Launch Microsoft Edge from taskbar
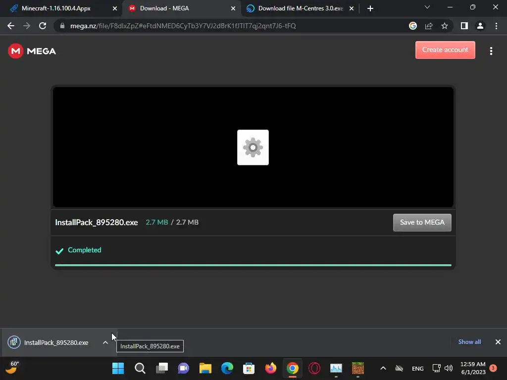Screen dimensions: 507x380 point(227,368)
